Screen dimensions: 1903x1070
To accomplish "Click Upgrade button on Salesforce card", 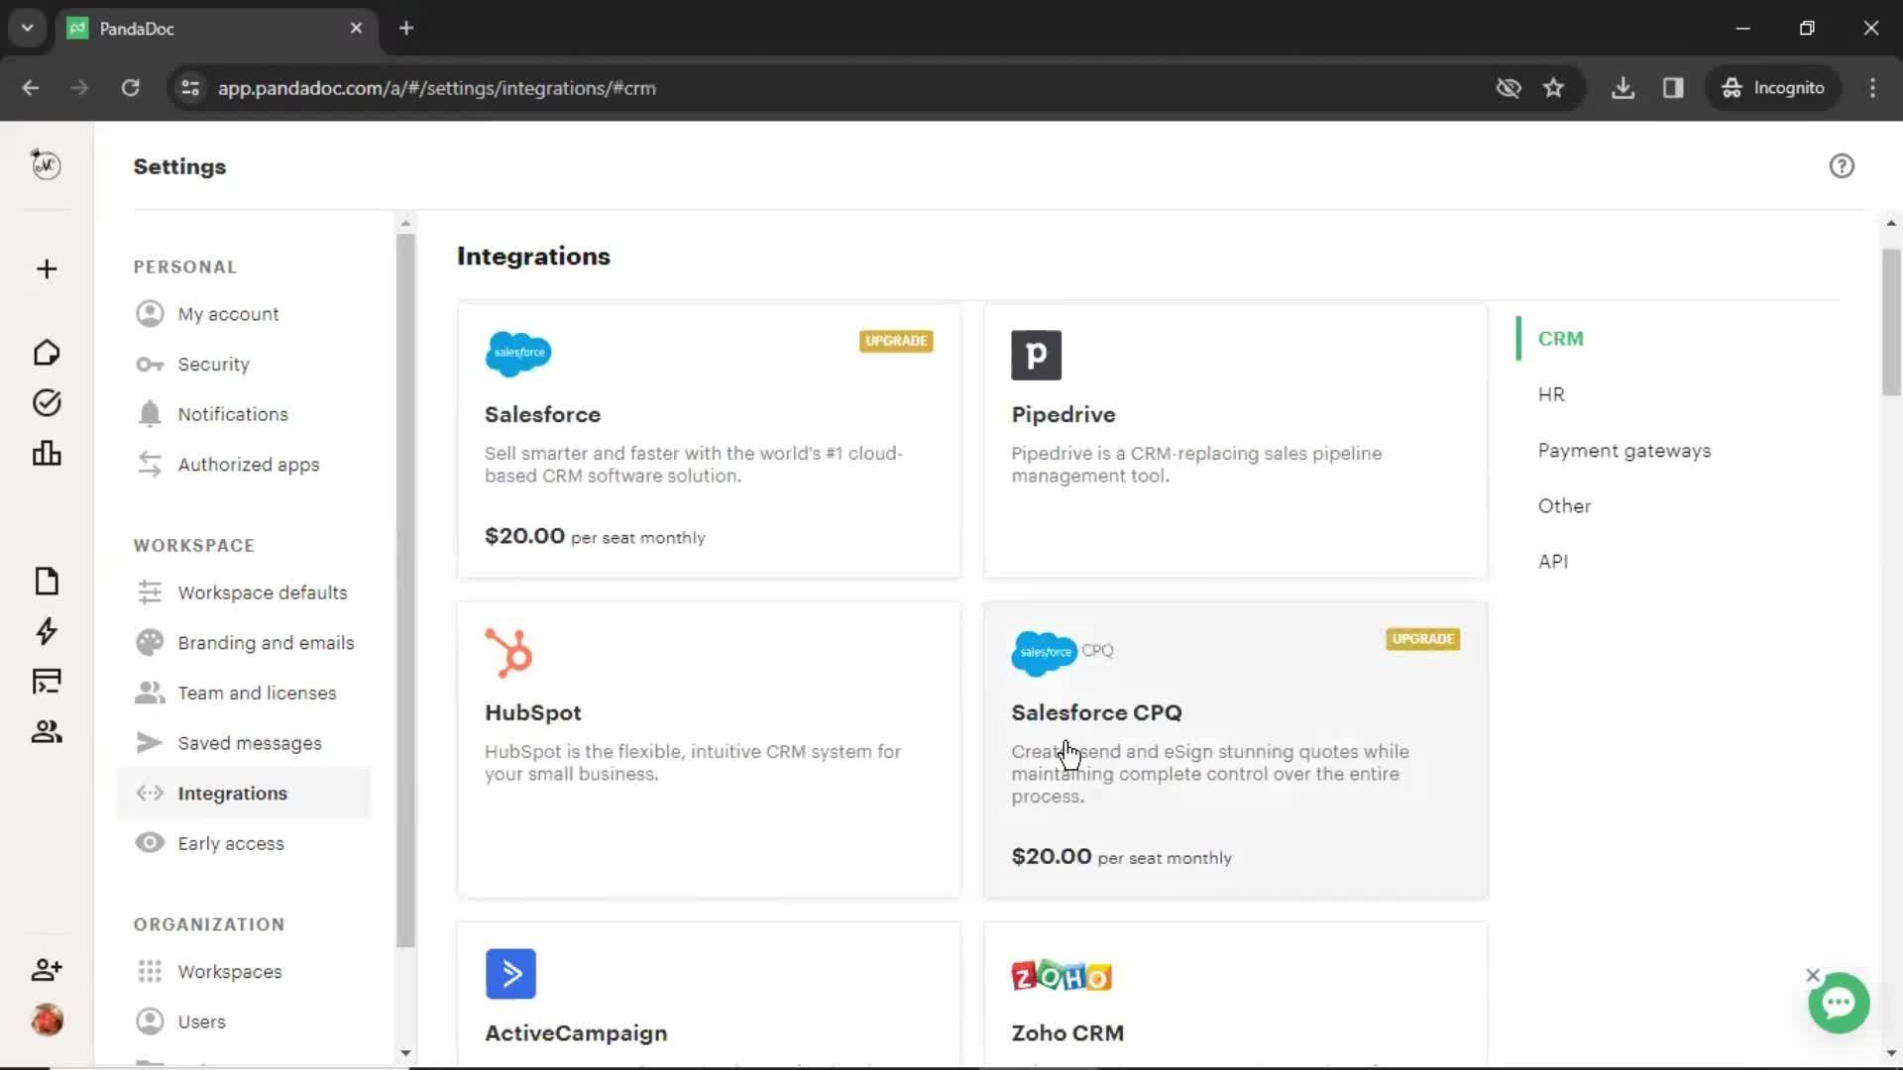I will pyautogui.click(x=895, y=341).
